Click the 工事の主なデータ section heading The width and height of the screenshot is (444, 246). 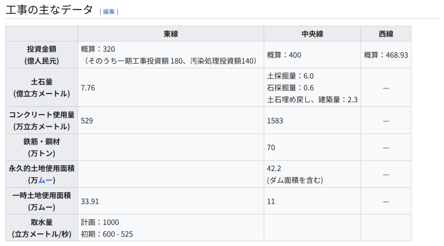49,10
